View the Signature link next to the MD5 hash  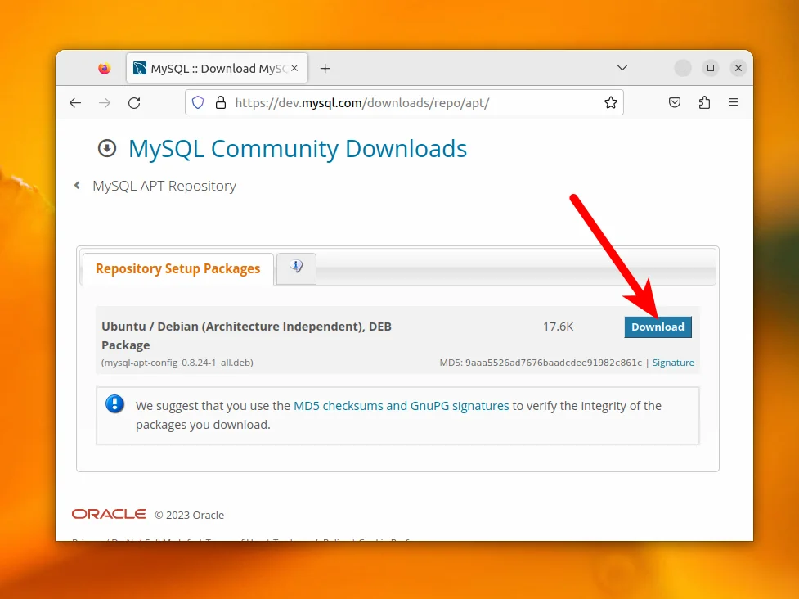click(673, 362)
